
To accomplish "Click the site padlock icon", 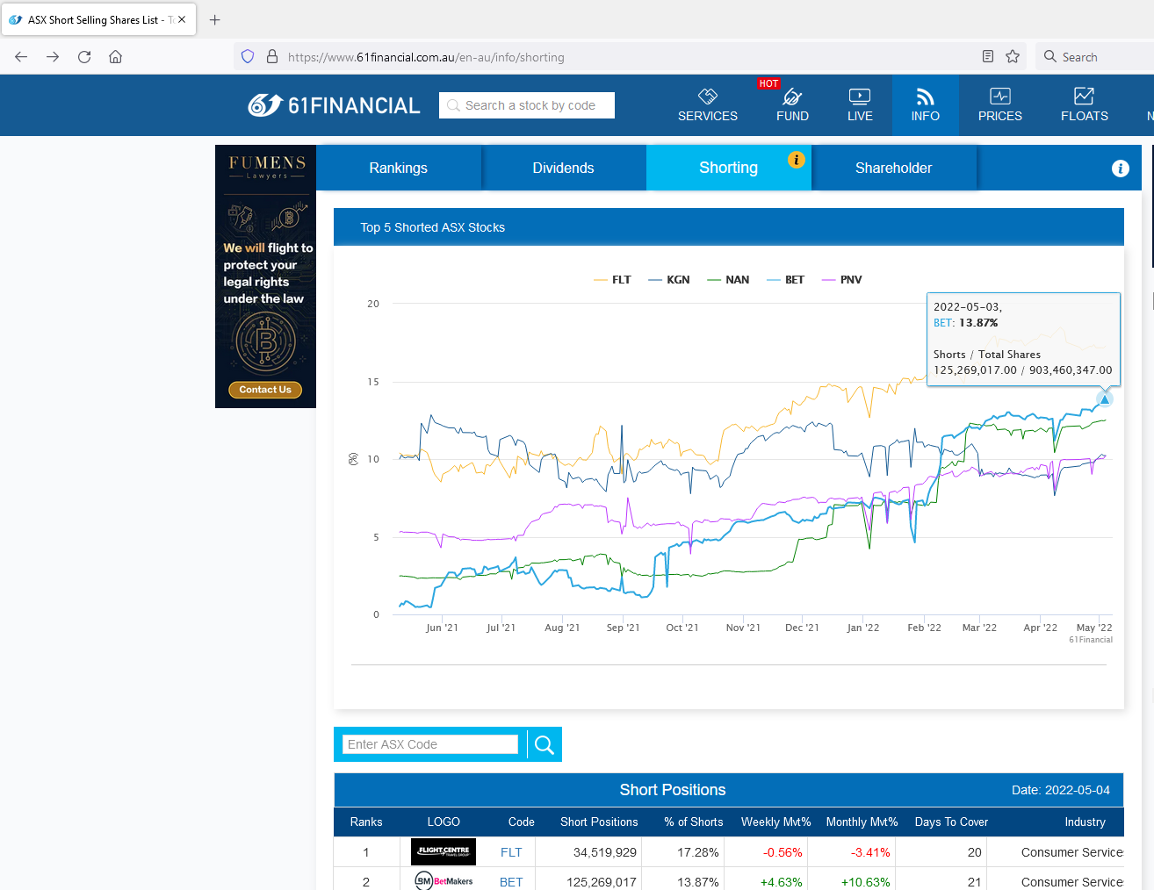I will click(x=272, y=57).
